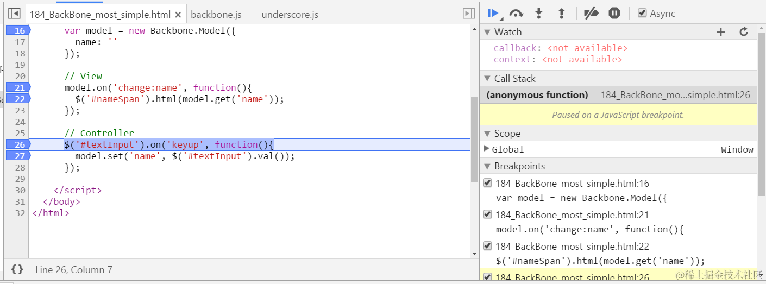The image size is (766, 284).
Task: Step over next function call
Action: [x=516, y=14]
